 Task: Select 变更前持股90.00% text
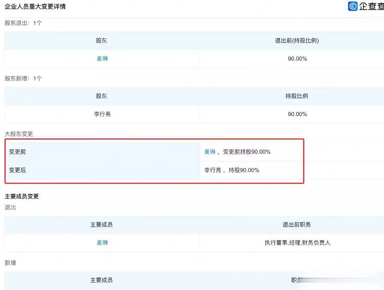(247, 152)
